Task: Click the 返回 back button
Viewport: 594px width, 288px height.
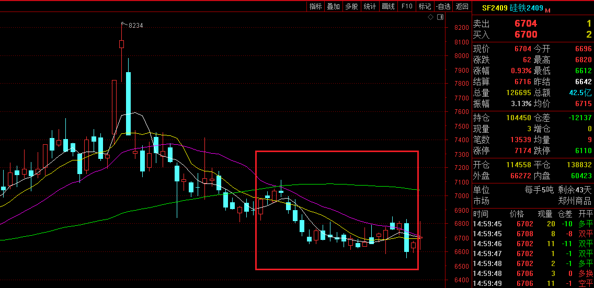Action: [x=462, y=6]
